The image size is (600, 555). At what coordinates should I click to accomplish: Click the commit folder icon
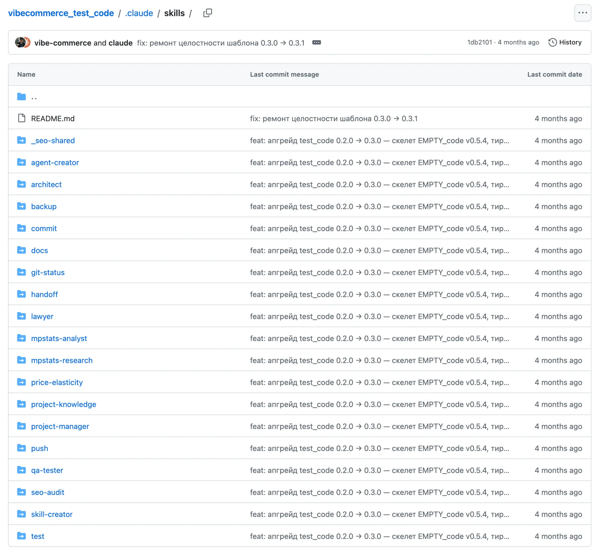21,228
